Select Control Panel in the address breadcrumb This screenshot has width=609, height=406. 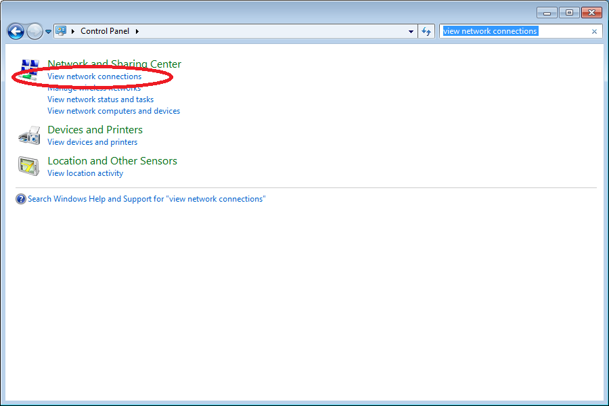click(x=105, y=31)
